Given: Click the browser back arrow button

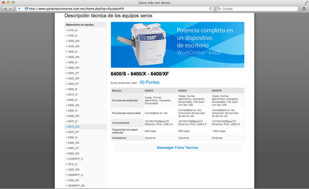Looking at the screenshot, I should pyautogui.click(x=5, y=9).
